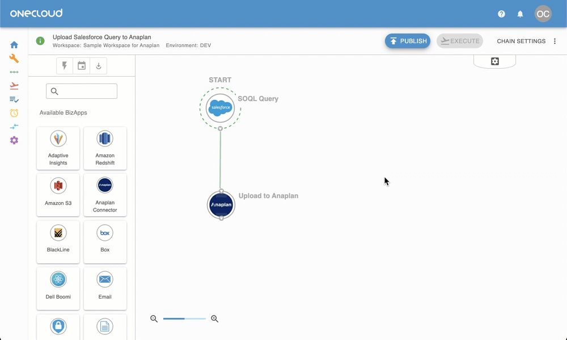This screenshot has width=567, height=340.
Task: Open the wrench build icon in sidebar
Action: pyautogui.click(x=14, y=58)
